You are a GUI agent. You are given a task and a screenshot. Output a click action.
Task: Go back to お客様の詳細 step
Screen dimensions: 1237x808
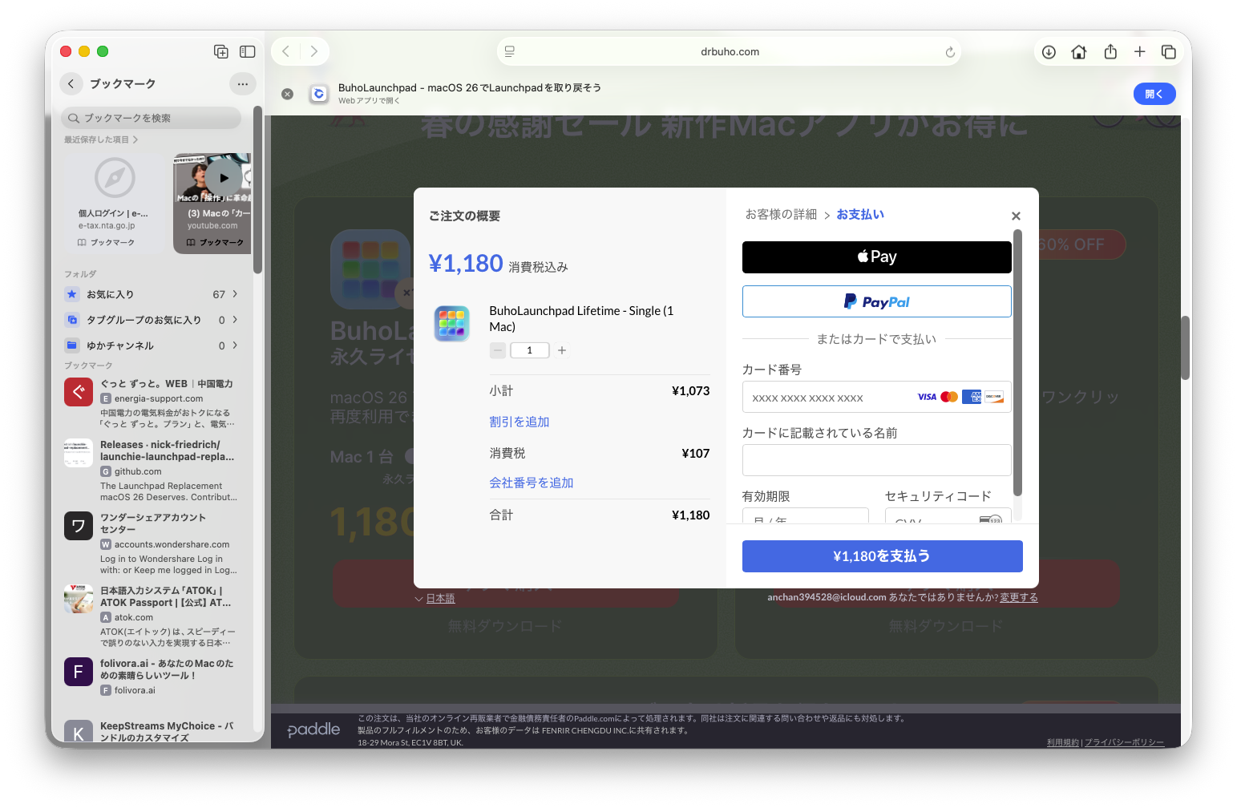781,215
